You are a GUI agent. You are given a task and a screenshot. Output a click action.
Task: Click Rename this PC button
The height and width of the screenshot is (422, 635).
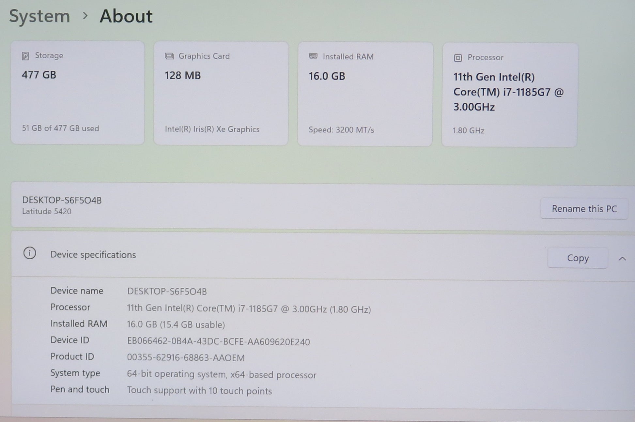coord(584,209)
